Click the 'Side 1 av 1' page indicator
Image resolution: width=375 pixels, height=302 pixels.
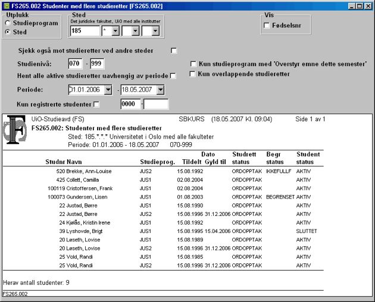click(310, 119)
